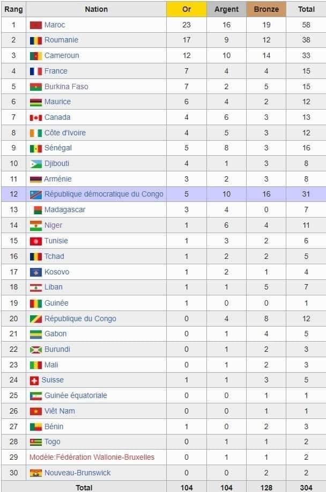Open the Guinée équatoriale link
The image size is (326, 492).
click(76, 395)
